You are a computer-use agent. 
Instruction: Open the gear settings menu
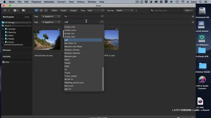16,10
